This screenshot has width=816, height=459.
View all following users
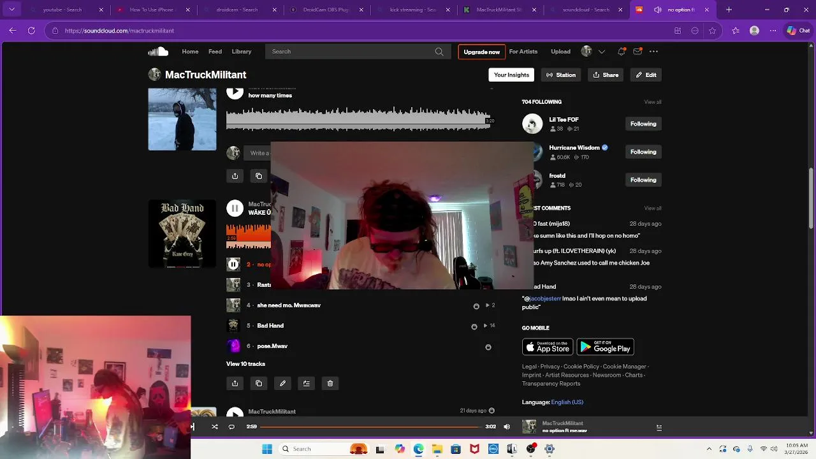click(x=653, y=102)
